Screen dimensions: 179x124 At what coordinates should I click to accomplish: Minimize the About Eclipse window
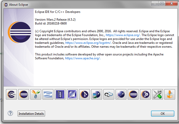pos(155,3)
